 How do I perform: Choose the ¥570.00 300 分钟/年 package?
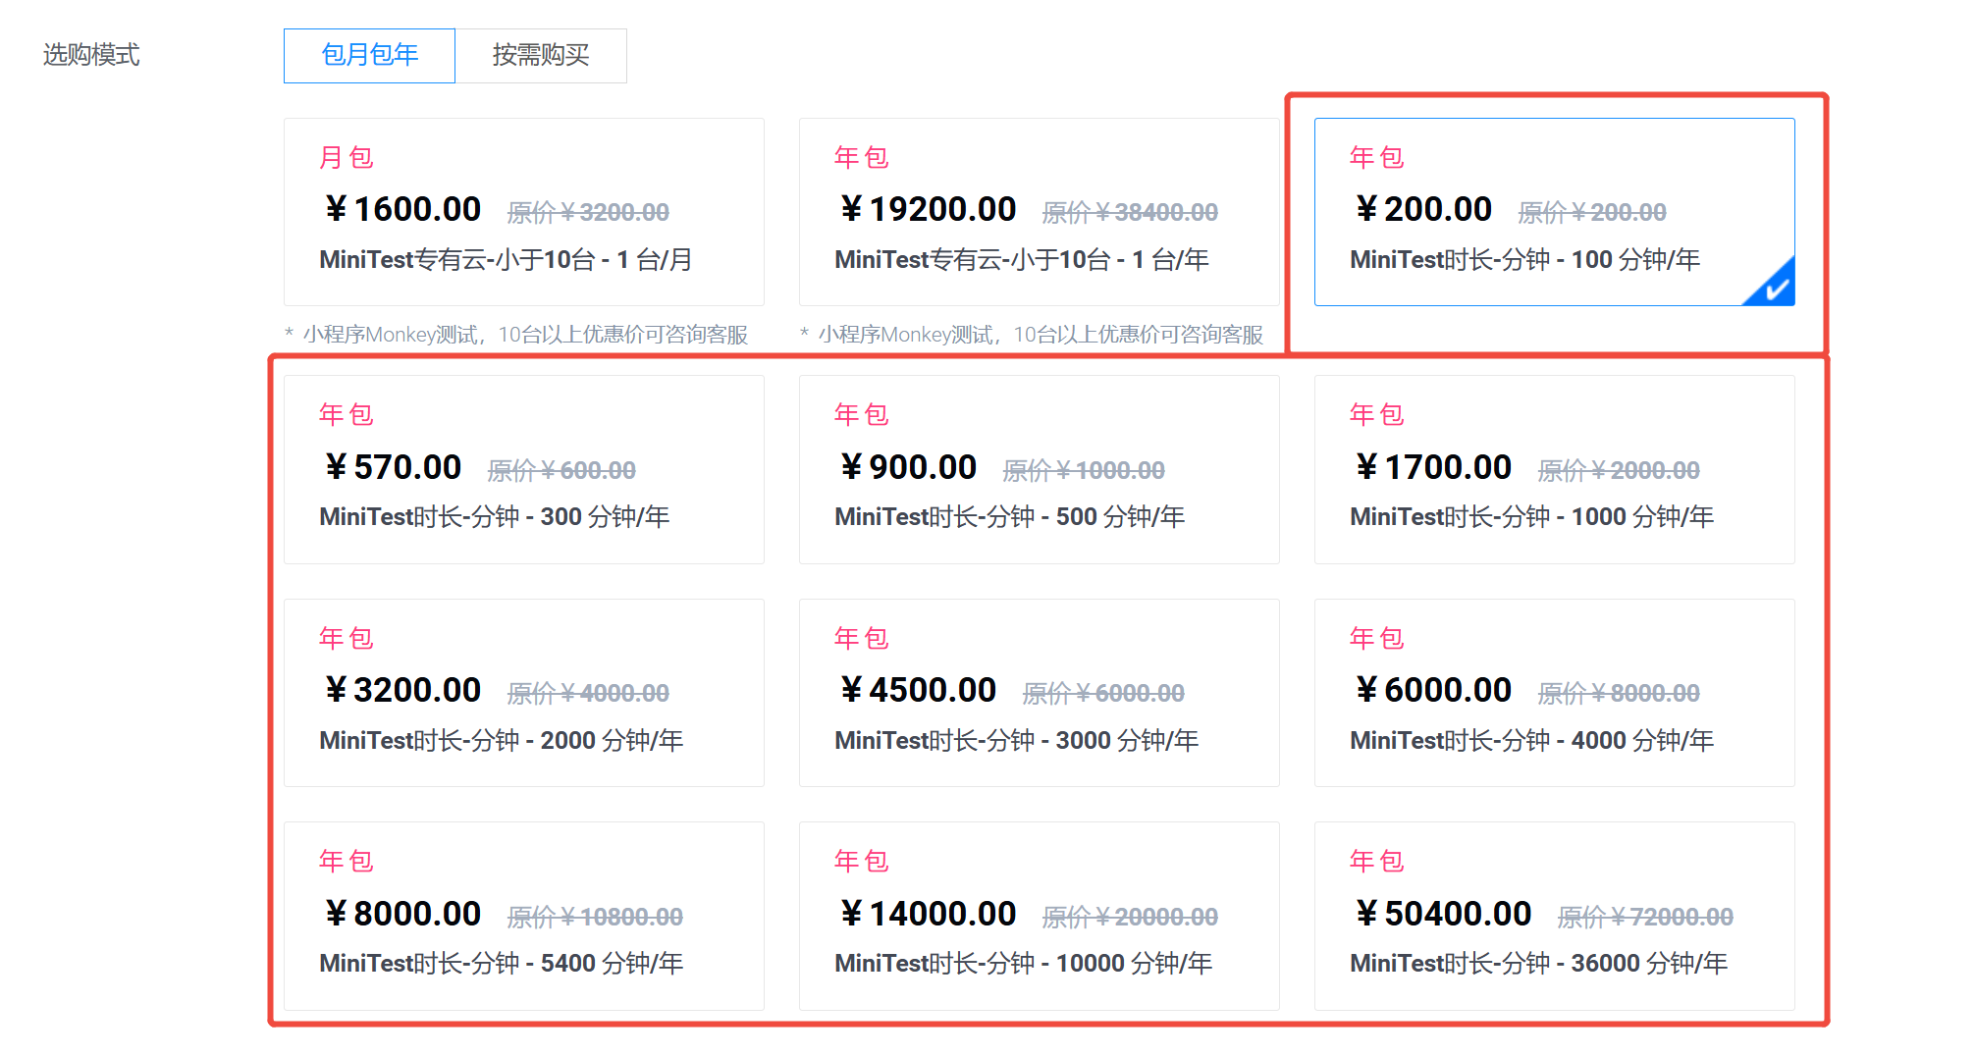pyautogui.click(x=524, y=469)
